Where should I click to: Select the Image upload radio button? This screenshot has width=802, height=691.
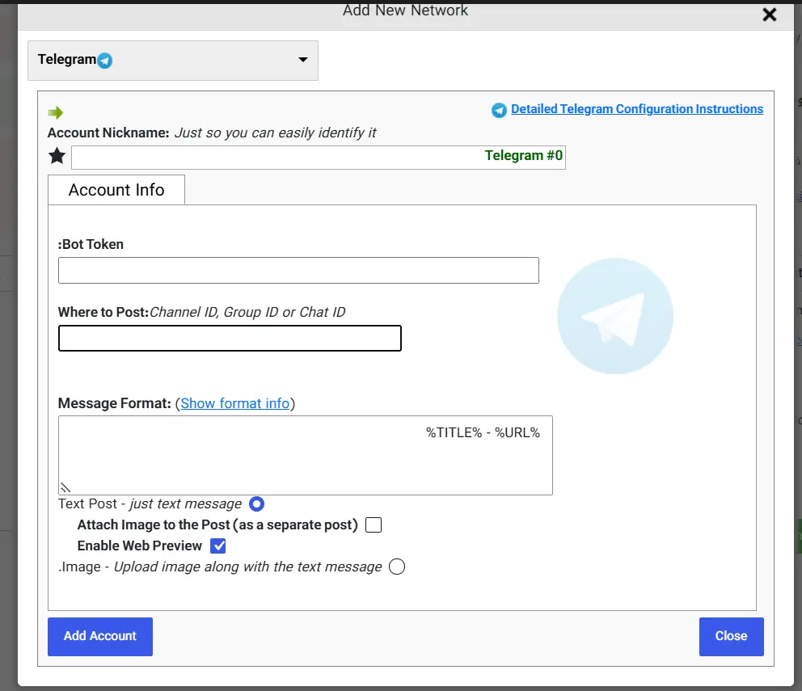[397, 567]
